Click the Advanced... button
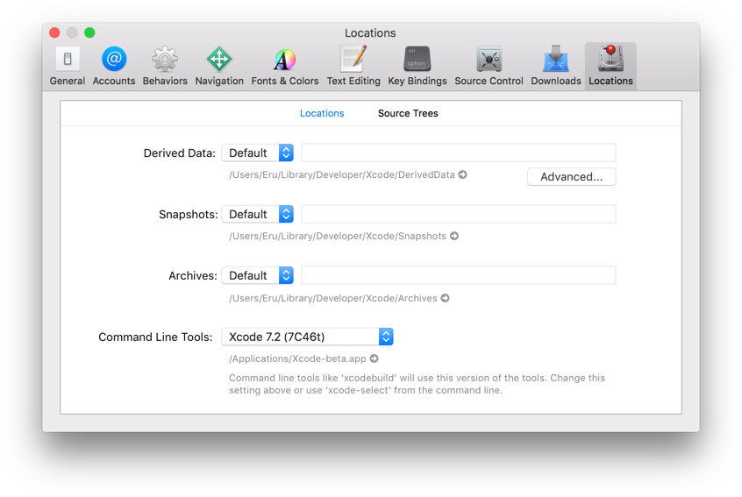Viewport: 742px width, 497px height. pyautogui.click(x=571, y=177)
